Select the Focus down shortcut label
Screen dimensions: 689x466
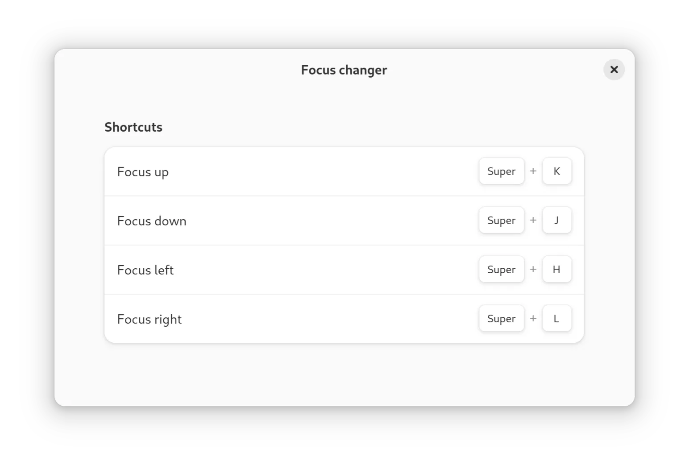click(152, 221)
